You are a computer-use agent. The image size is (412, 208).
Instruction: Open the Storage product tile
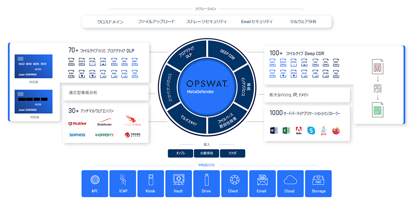318,183
